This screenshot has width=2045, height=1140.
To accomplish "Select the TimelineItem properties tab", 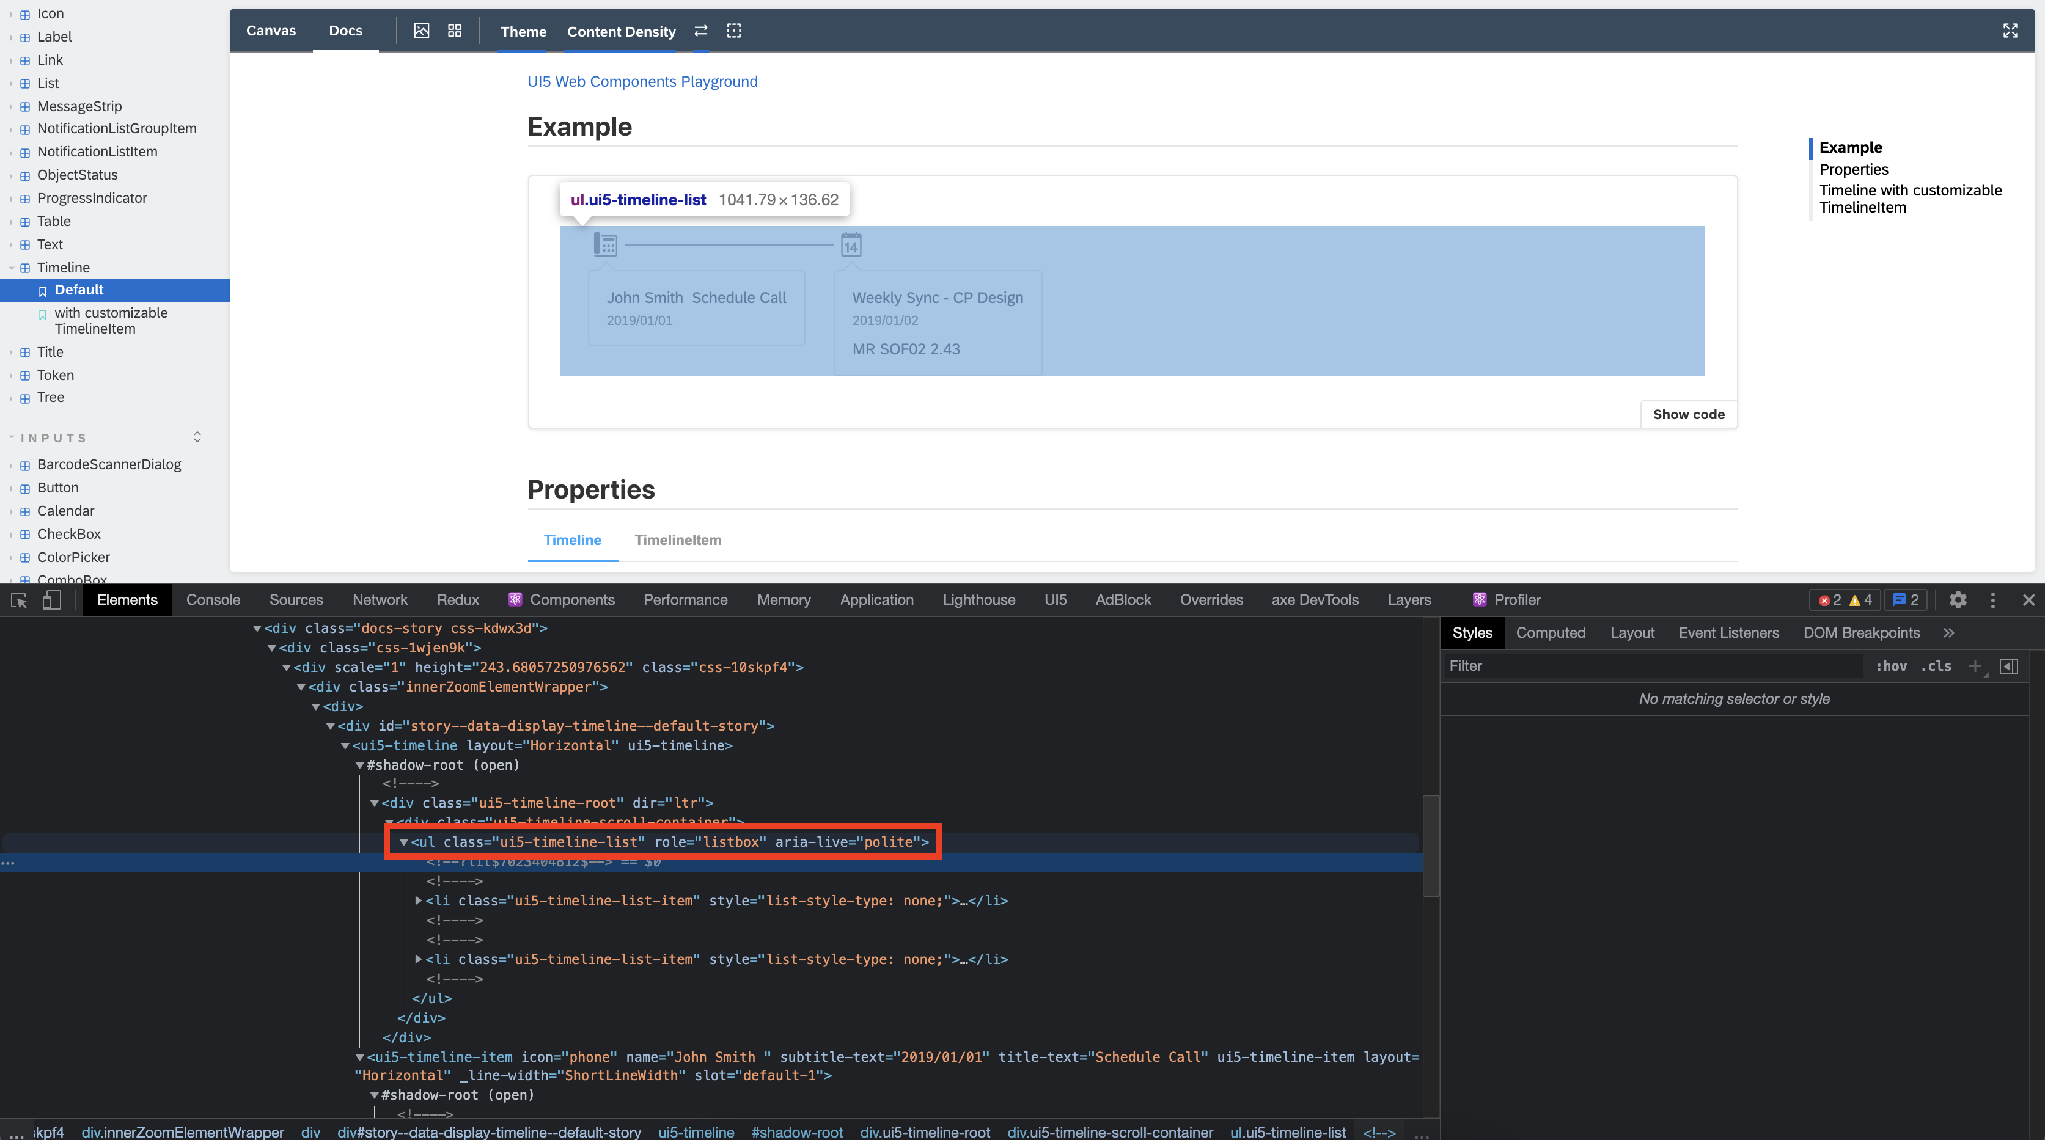I will click(x=677, y=540).
